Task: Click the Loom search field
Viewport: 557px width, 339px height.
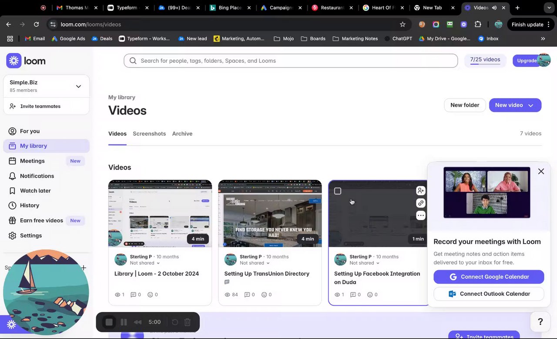Action: (x=291, y=61)
